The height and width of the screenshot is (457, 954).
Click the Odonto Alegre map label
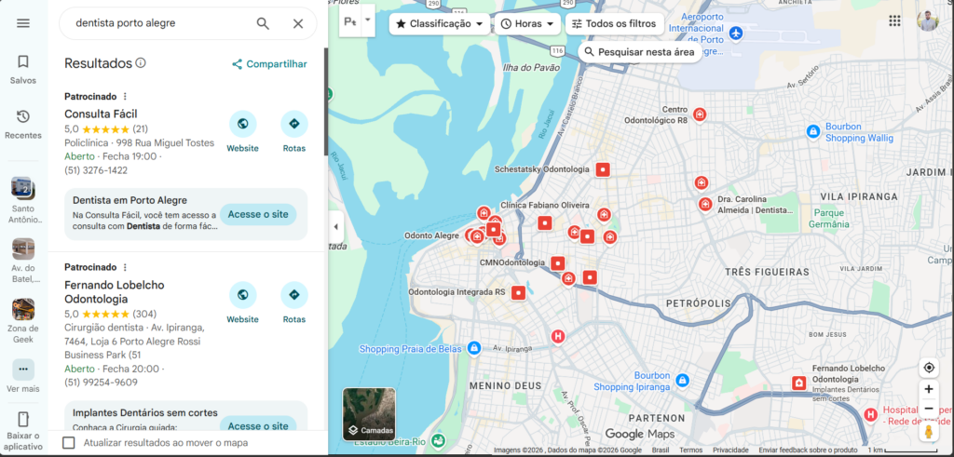[x=432, y=235]
